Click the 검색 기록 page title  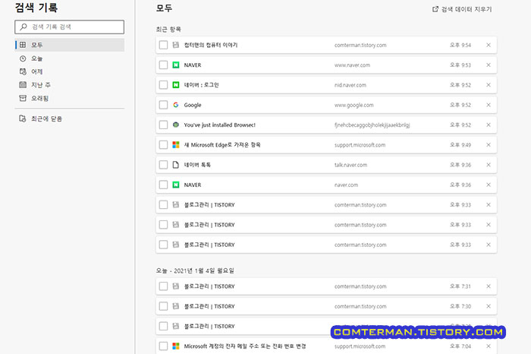pos(36,8)
